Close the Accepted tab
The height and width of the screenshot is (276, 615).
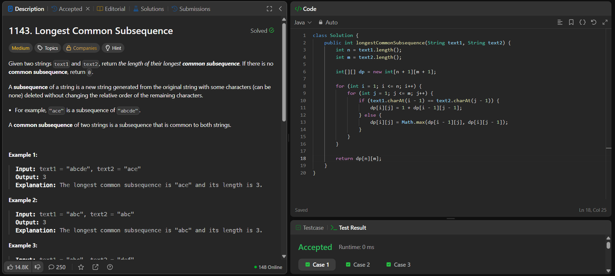(x=88, y=9)
